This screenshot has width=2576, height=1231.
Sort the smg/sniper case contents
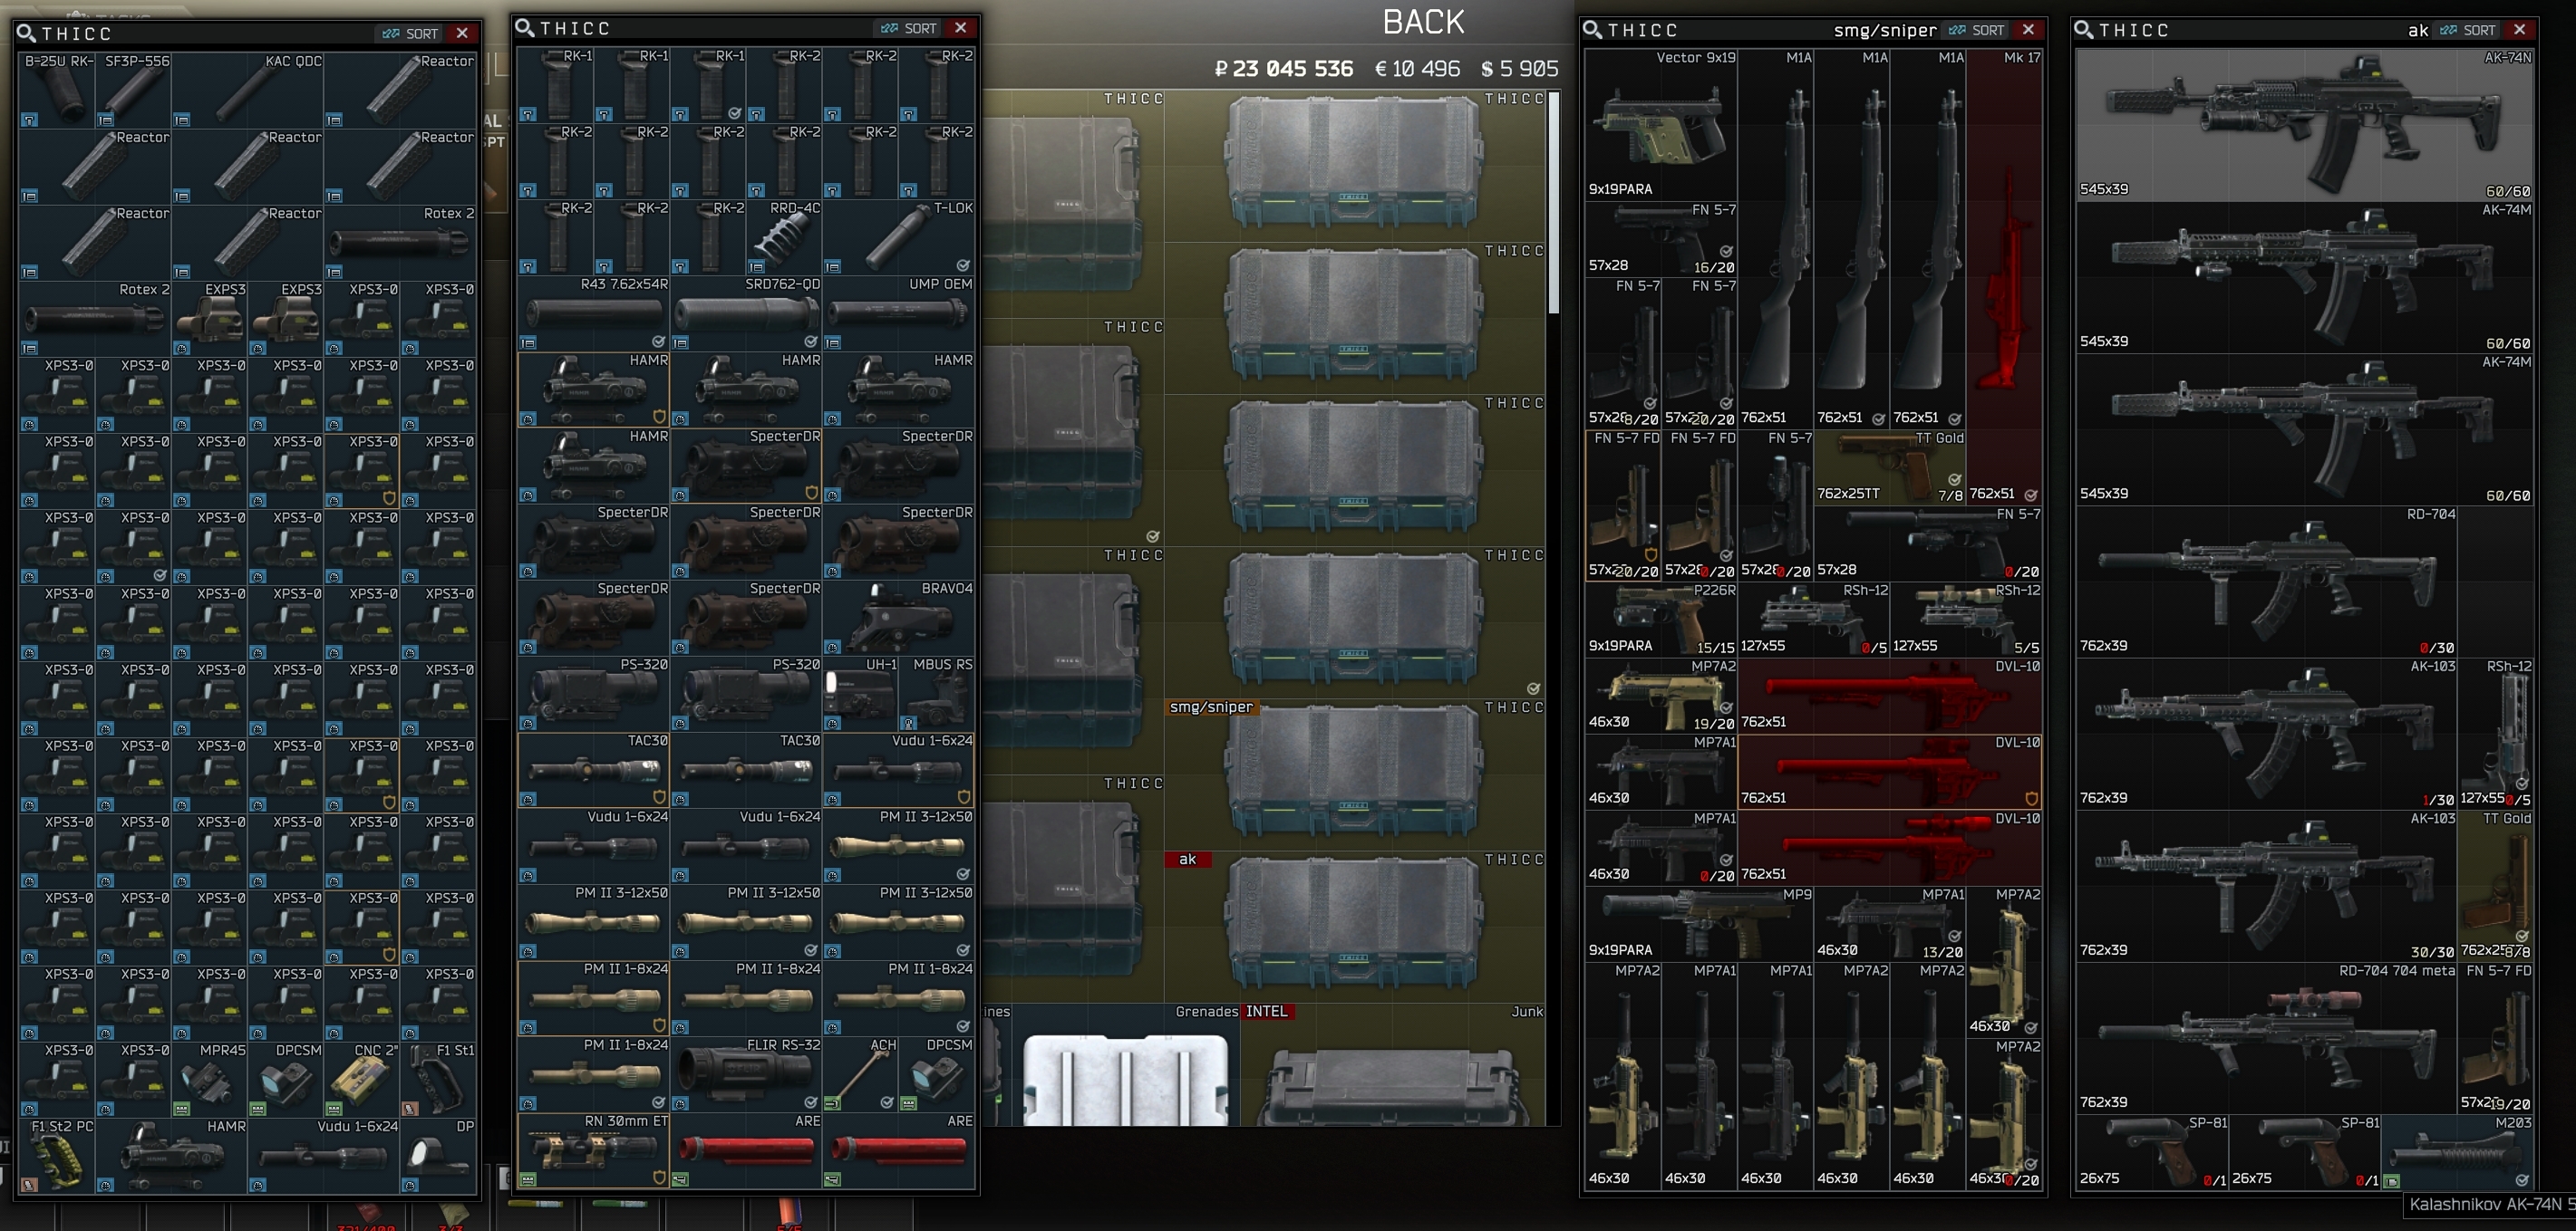pos(1976,30)
